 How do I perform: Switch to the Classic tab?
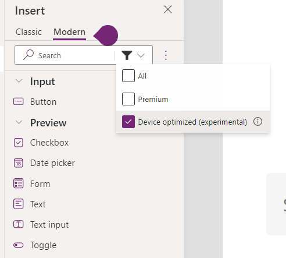[x=28, y=32]
